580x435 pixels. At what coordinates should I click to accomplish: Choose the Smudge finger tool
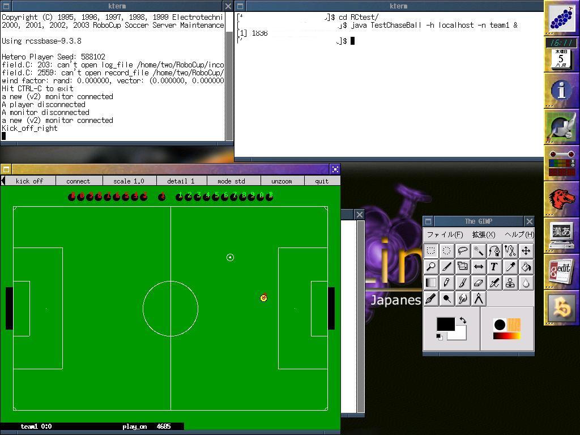pos(462,299)
